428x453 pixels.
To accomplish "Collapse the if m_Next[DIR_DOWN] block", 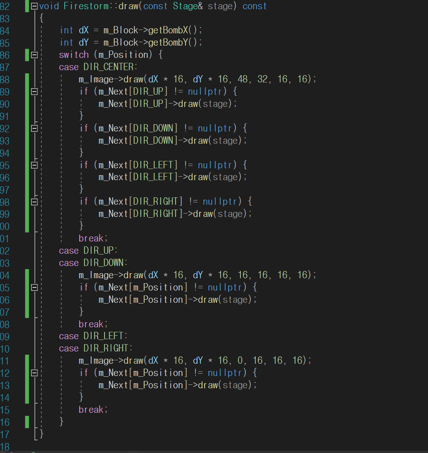I will point(34,128).
